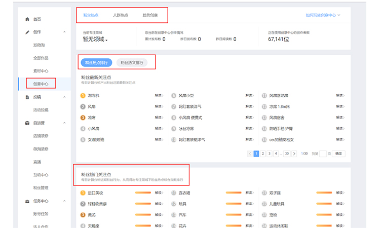Click rank 3 badge next to 凉席
This screenshot has width=380, height=228.
coord(83,118)
